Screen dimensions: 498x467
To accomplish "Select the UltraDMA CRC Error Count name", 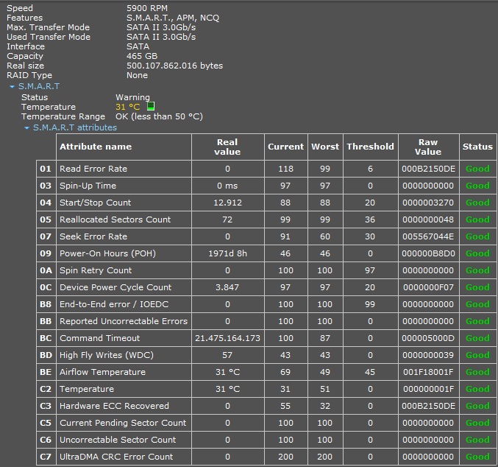I will click(x=116, y=457).
